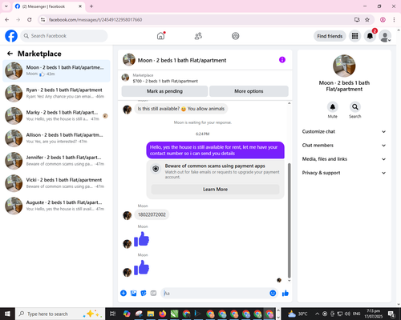Click the browser address bar URL
401x320 pixels.
(95, 20)
